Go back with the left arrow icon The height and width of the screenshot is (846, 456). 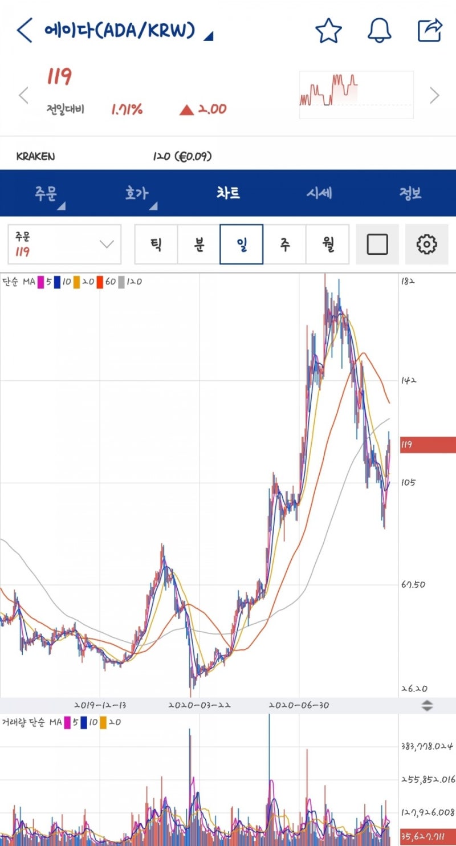click(x=25, y=30)
